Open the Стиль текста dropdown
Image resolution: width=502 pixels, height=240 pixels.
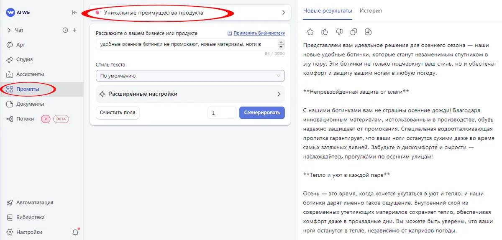coord(190,76)
